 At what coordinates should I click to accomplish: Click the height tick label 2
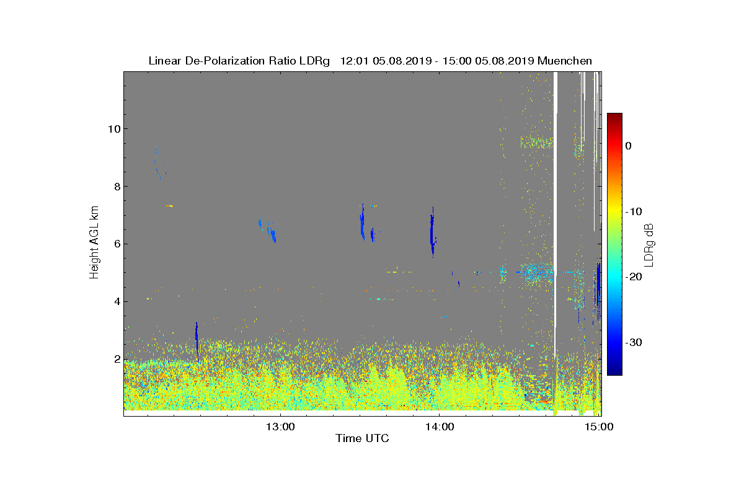click(117, 359)
